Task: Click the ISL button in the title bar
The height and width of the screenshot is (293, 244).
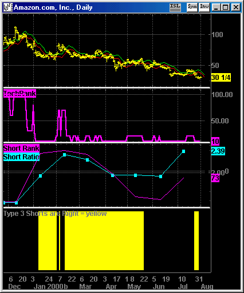Action: coord(175,7)
